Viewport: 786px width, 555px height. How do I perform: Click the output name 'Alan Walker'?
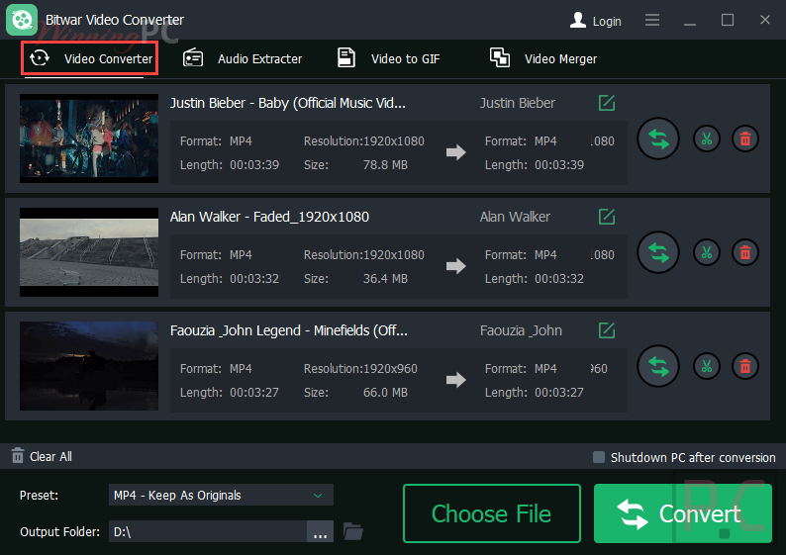(x=515, y=217)
